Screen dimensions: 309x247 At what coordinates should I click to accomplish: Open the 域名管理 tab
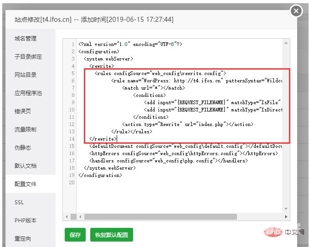point(26,39)
